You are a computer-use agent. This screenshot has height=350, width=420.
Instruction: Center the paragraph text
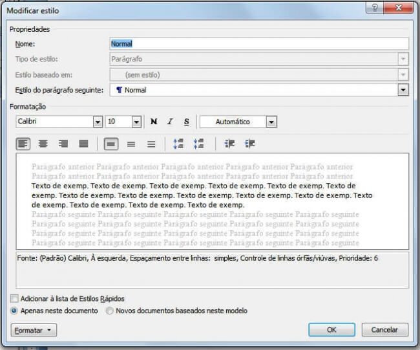point(43,144)
